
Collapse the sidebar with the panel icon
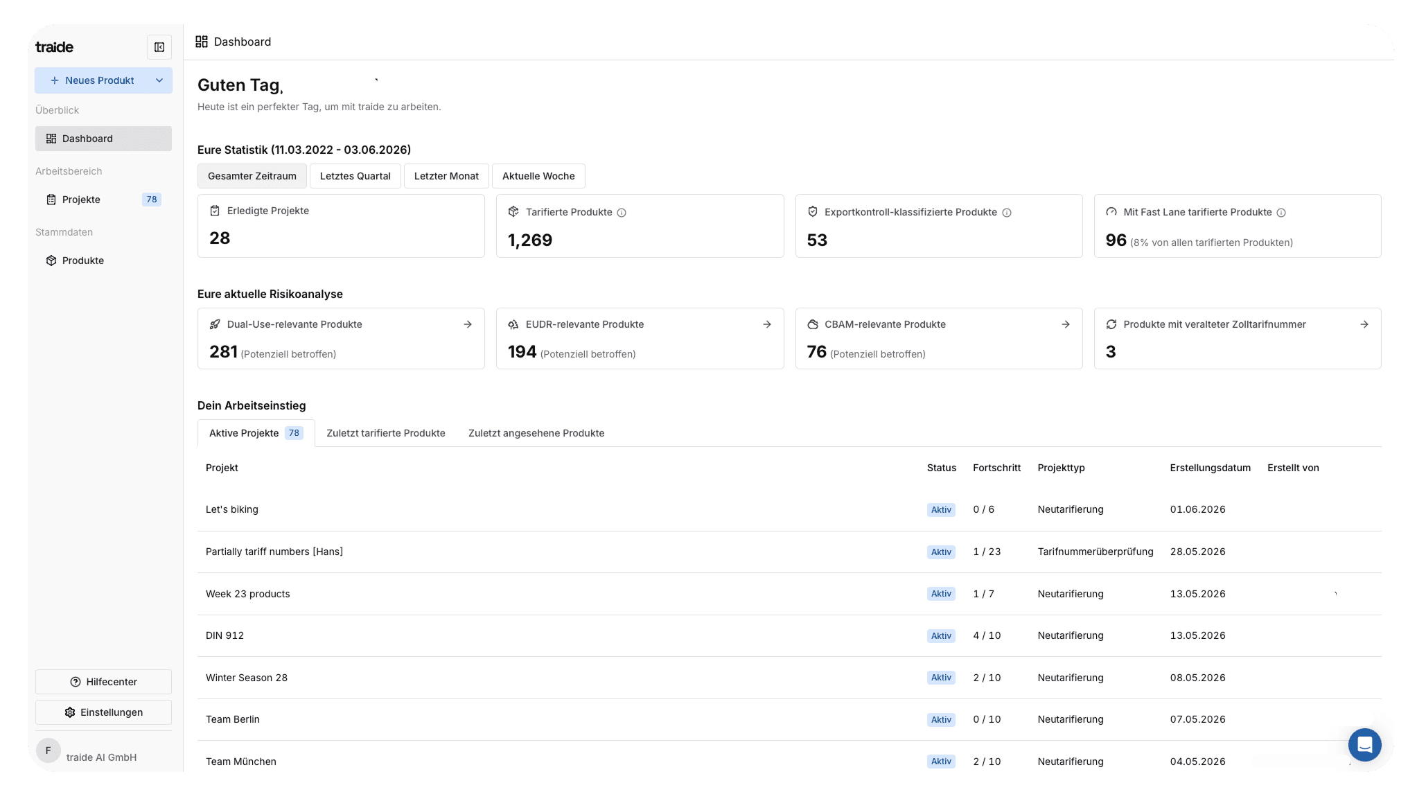[159, 47]
